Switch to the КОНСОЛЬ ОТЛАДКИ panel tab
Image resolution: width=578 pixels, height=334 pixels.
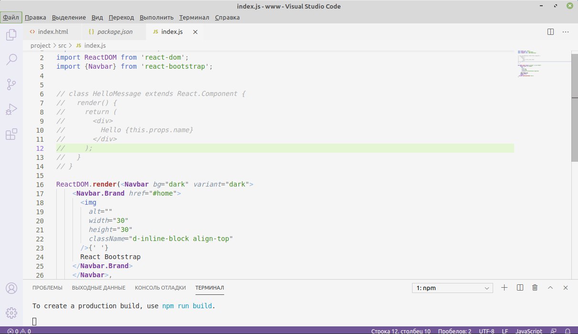coord(160,288)
